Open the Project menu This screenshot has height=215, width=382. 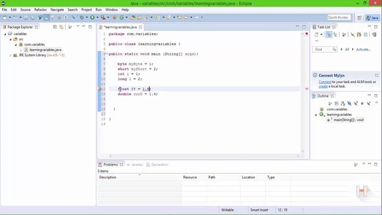(x=87, y=10)
